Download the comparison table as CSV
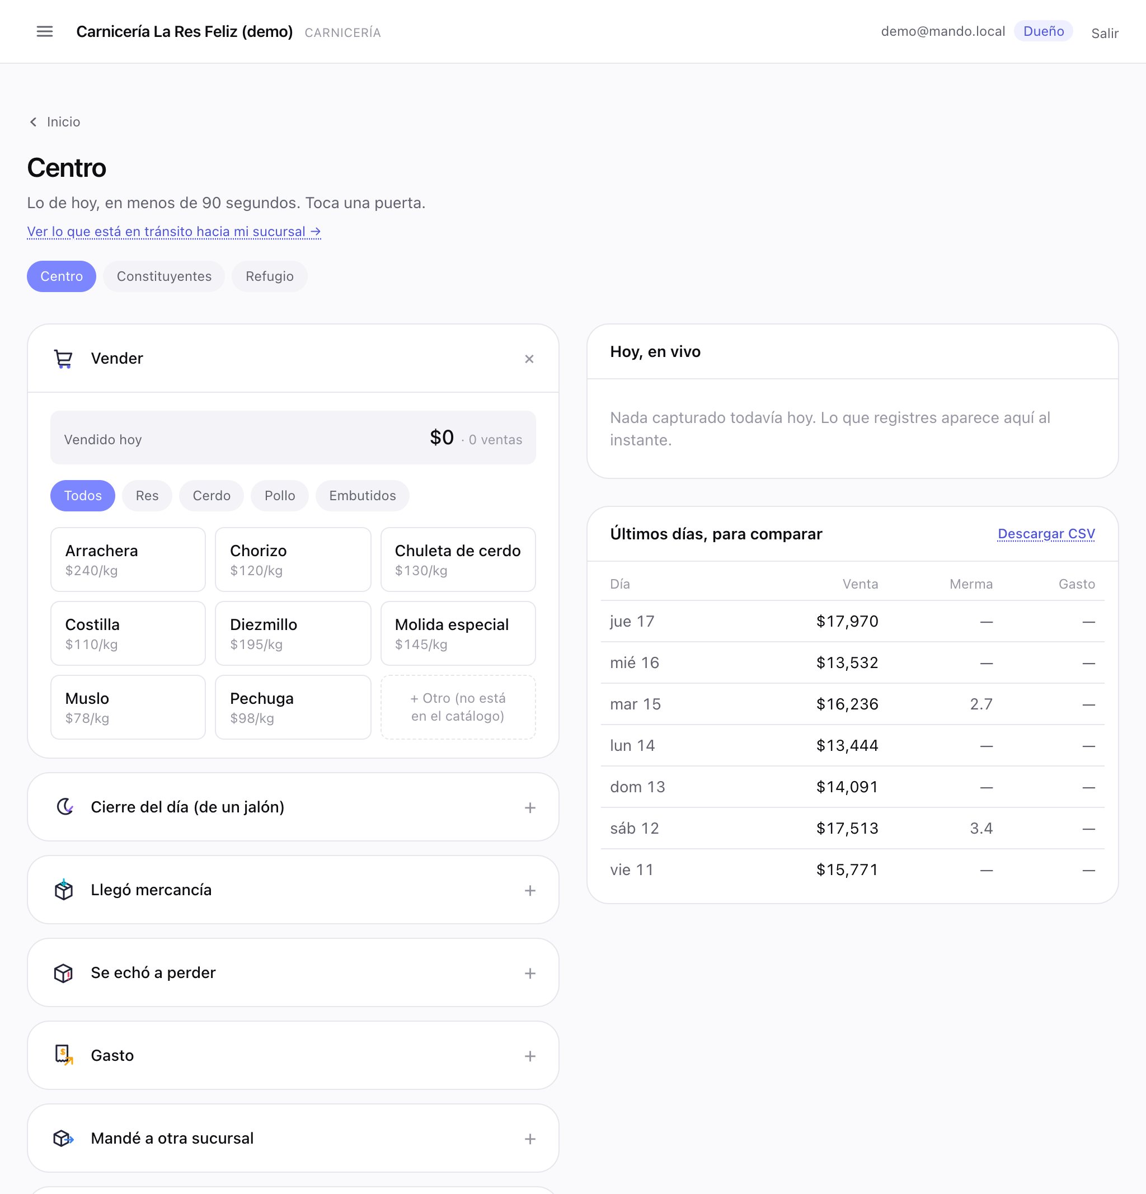Screen dimensions: 1146x1194 click(x=1046, y=534)
